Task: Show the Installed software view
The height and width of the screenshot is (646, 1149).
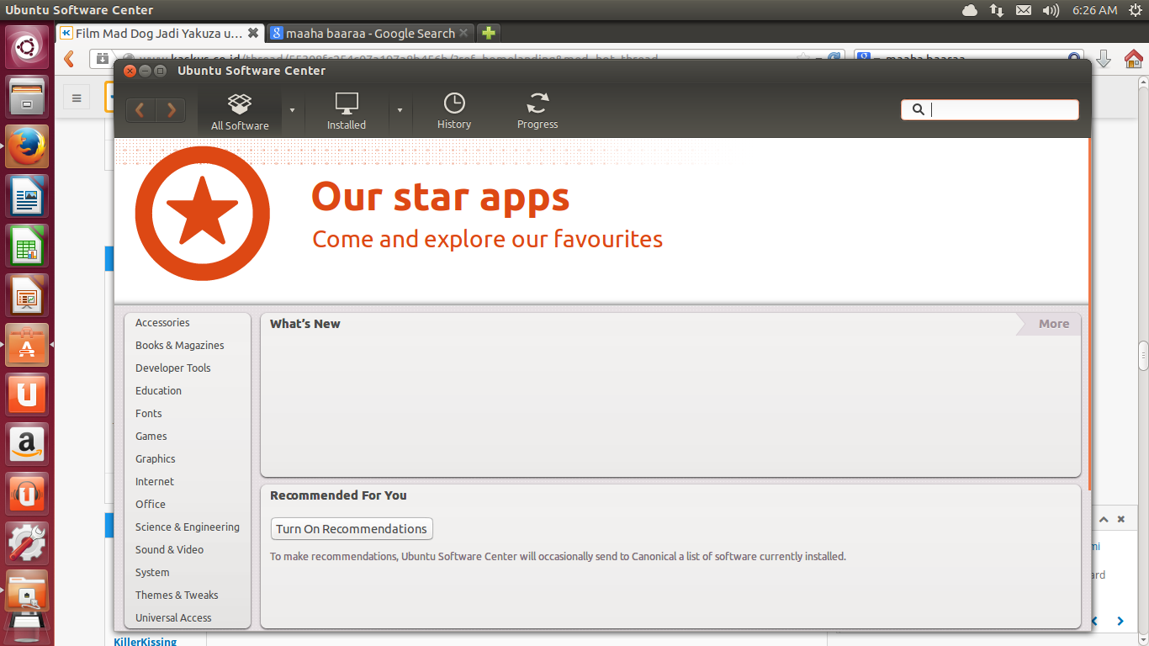Action: point(347,110)
